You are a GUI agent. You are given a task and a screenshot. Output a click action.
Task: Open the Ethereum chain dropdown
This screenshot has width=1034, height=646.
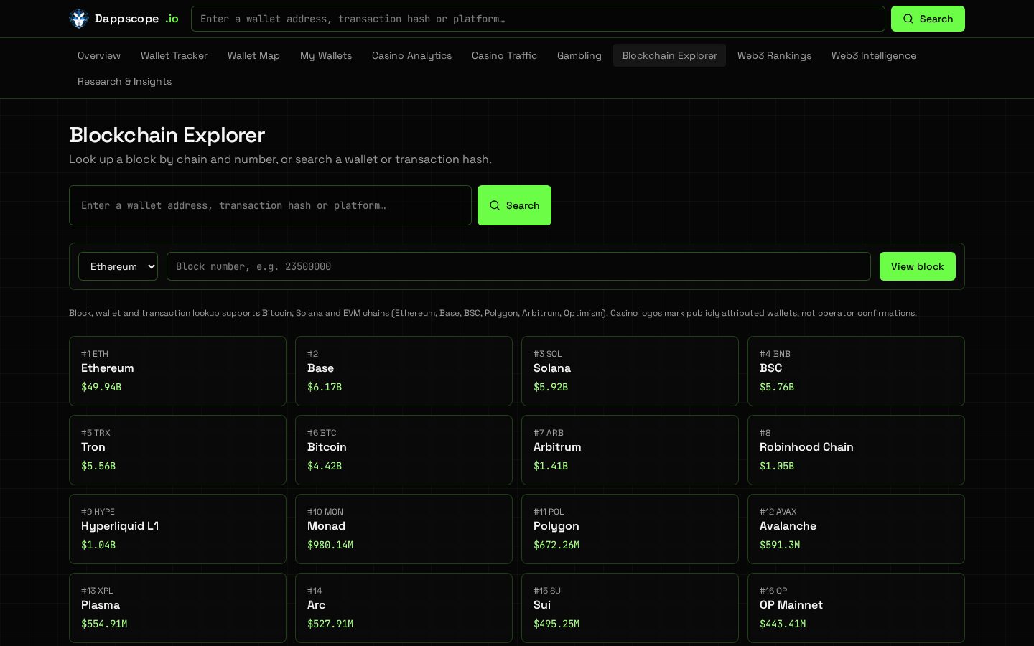pos(118,266)
